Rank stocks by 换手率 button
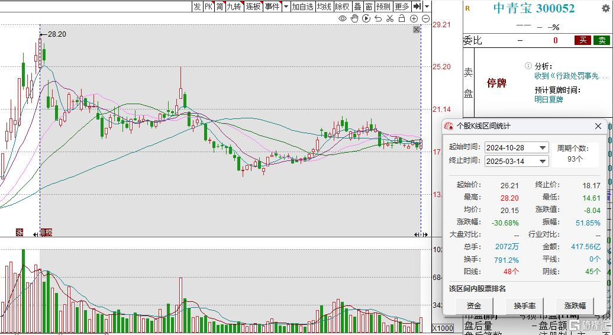 (525, 305)
